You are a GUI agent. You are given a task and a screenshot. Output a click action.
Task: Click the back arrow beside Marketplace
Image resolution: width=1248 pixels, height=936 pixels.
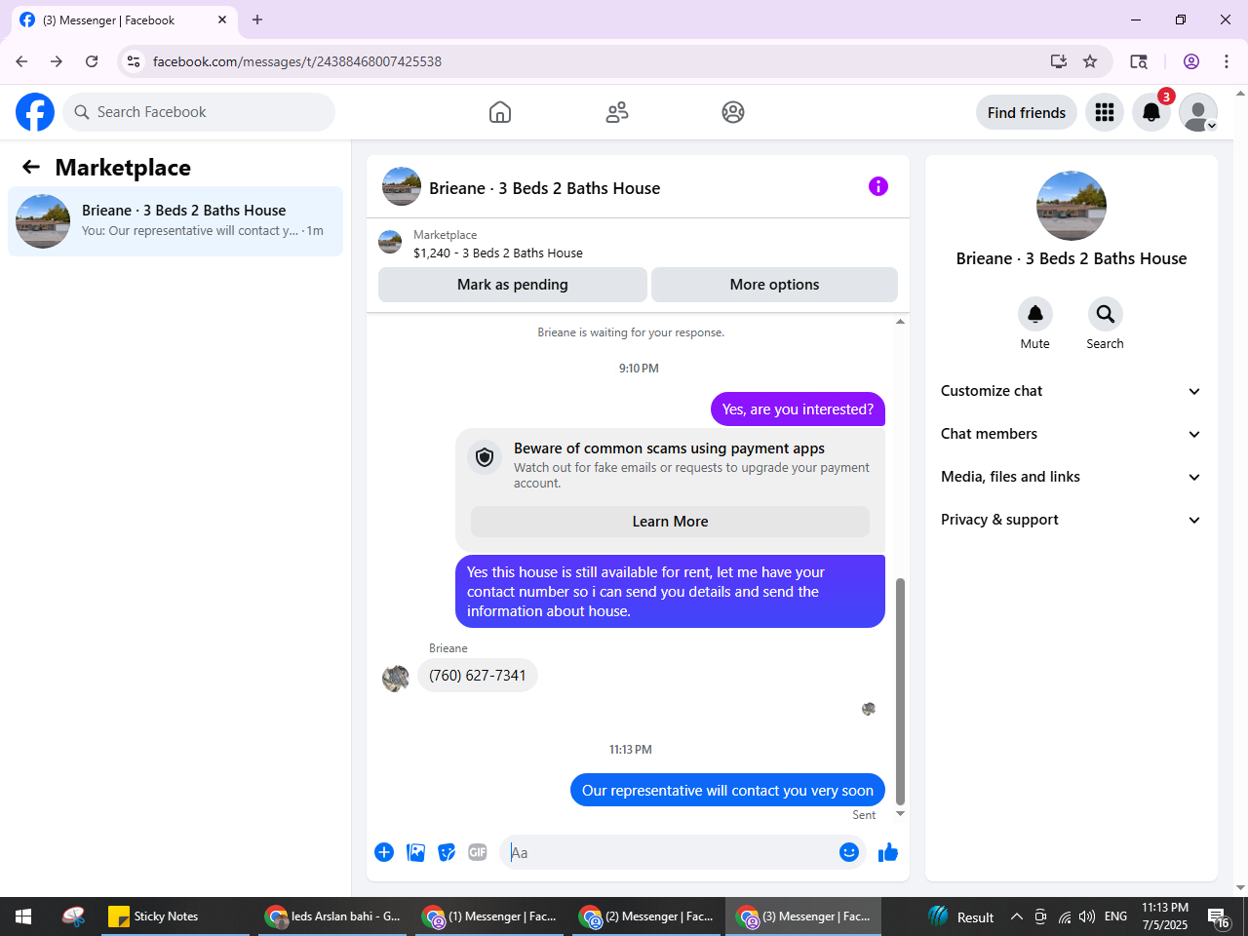click(x=31, y=167)
